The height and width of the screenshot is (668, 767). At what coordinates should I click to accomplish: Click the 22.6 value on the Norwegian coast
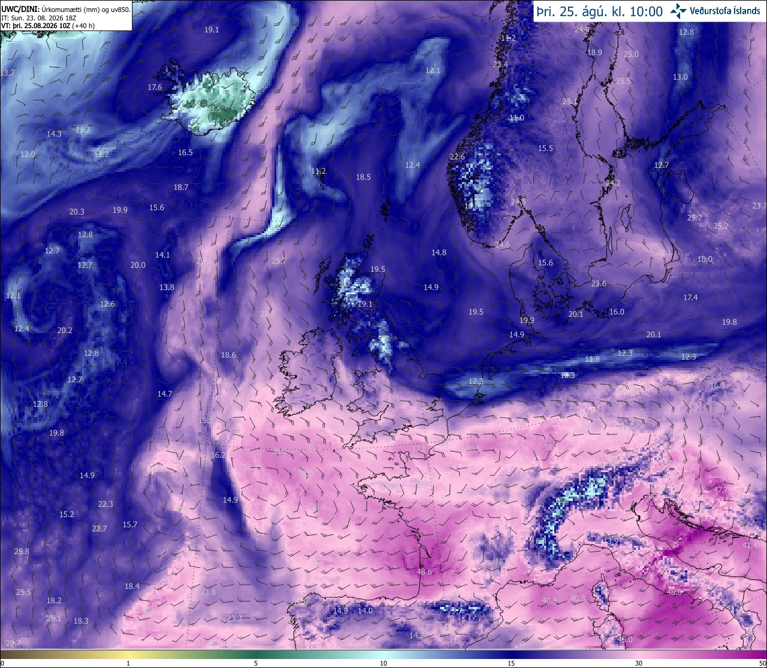(457, 157)
